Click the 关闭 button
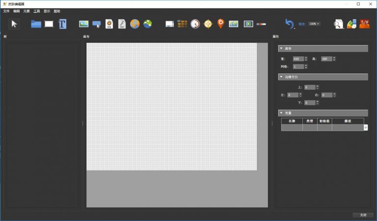Screen dimensions: 377x221 click(363, 215)
